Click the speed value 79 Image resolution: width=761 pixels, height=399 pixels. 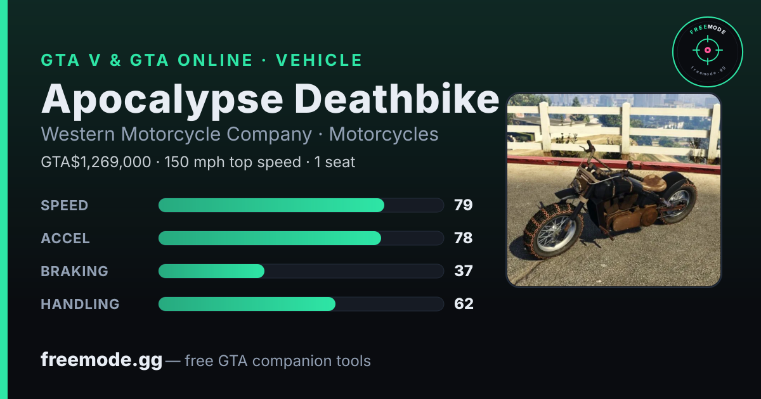click(464, 205)
